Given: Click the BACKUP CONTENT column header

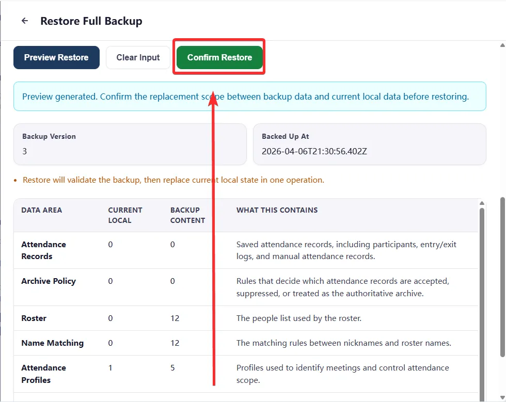Looking at the screenshot, I should click(x=188, y=215).
